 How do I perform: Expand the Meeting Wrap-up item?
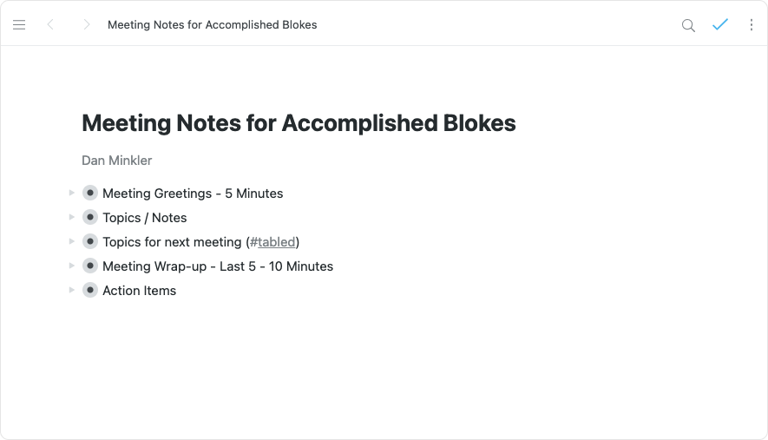click(x=72, y=266)
